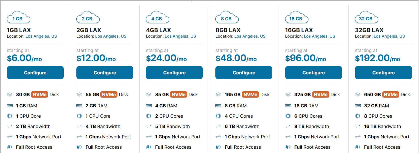Configure the 16GB LAX plan
This screenshot has width=419, height=153.
[x=314, y=73]
